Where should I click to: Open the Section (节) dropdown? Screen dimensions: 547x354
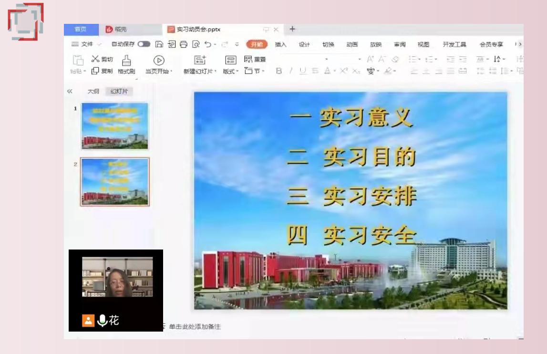pyautogui.click(x=255, y=71)
